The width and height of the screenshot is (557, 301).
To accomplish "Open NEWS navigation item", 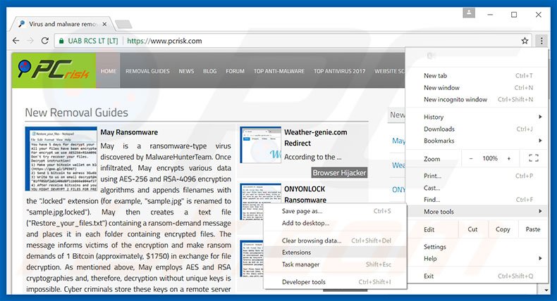I will (187, 71).
